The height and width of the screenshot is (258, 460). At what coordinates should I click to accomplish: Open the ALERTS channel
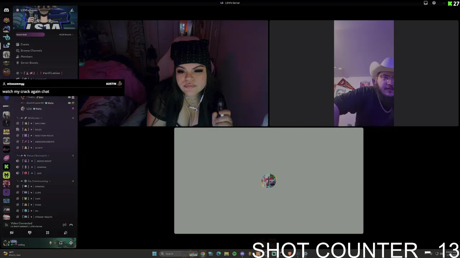[45, 148]
